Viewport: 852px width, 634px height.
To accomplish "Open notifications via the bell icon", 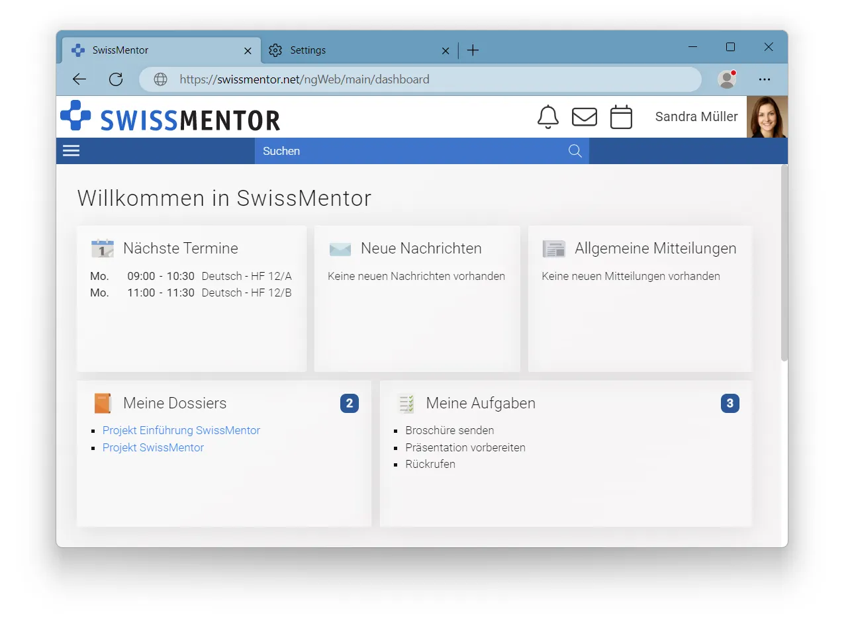I will tap(547, 116).
